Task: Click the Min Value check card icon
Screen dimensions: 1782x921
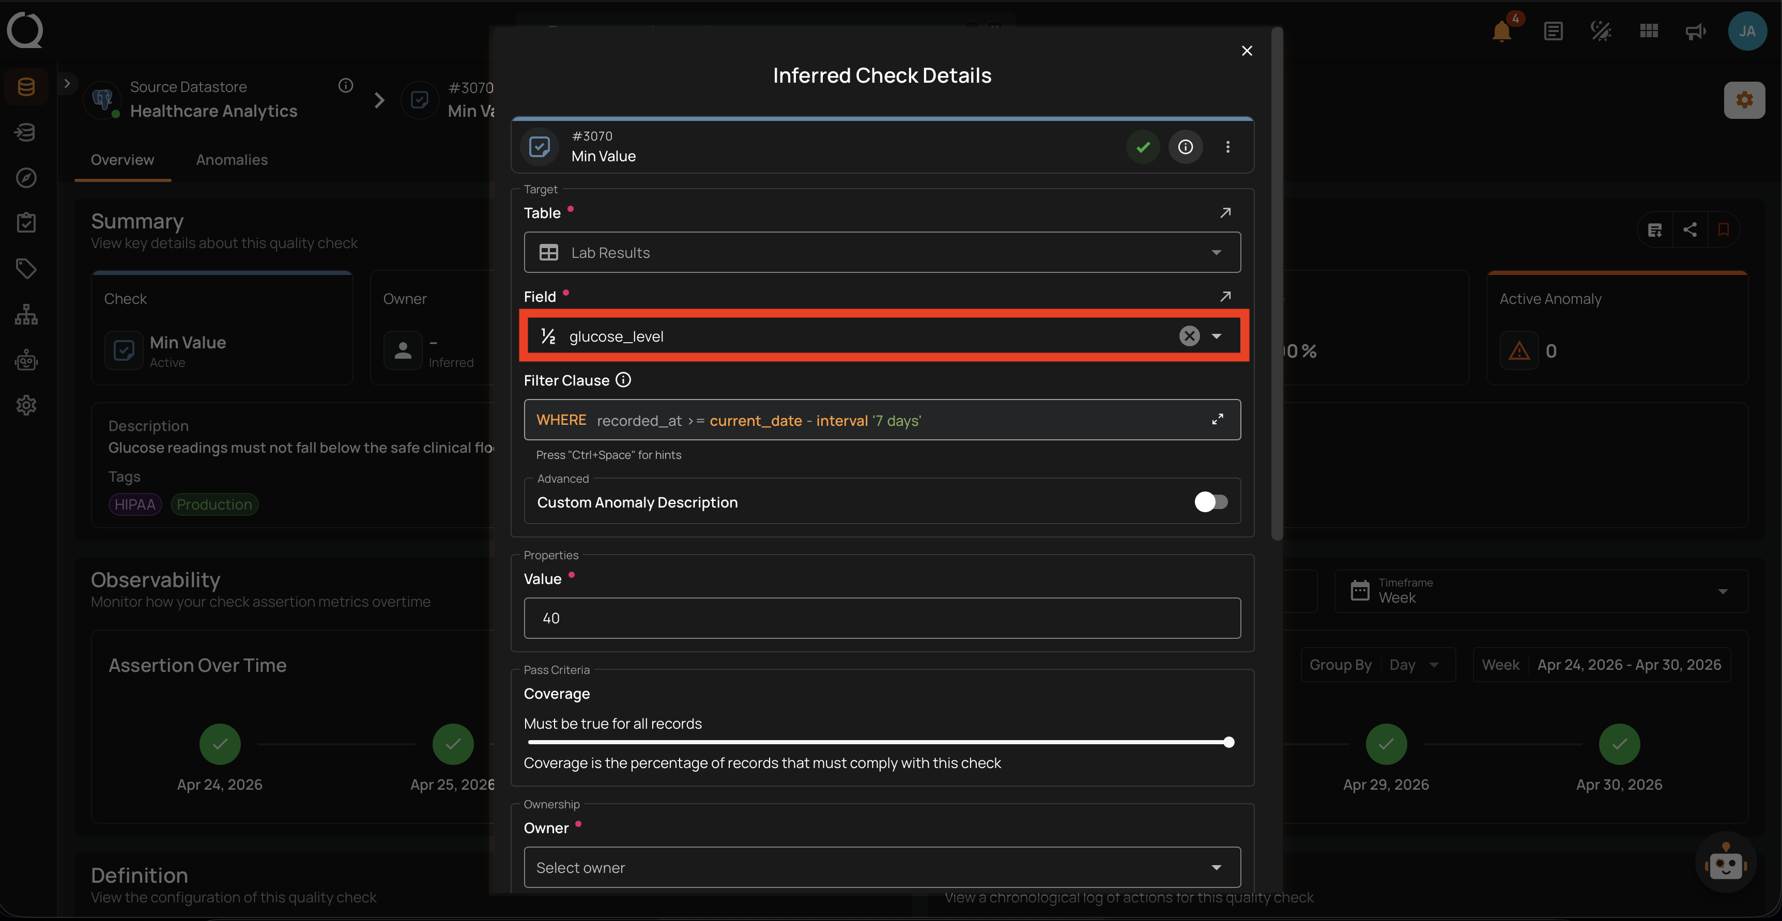Action: click(124, 351)
